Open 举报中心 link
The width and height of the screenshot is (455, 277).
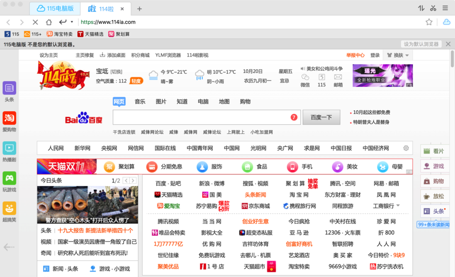pyautogui.click(x=355, y=55)
